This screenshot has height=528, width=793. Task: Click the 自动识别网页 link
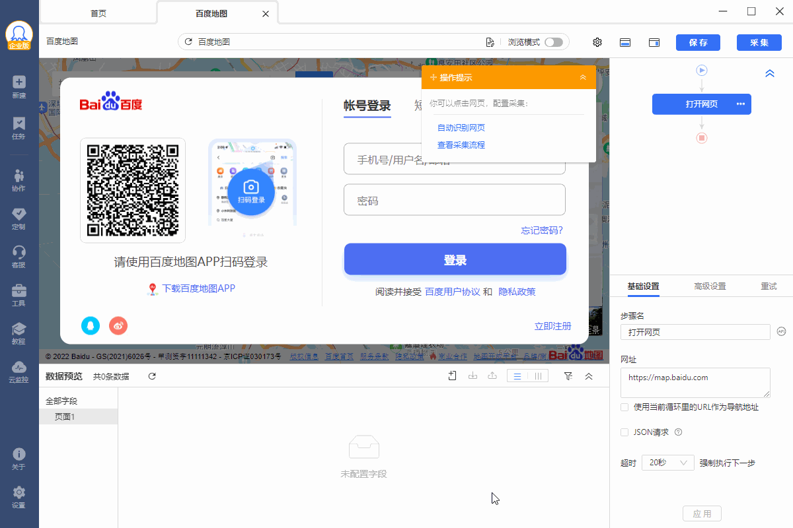coord(461,127)
